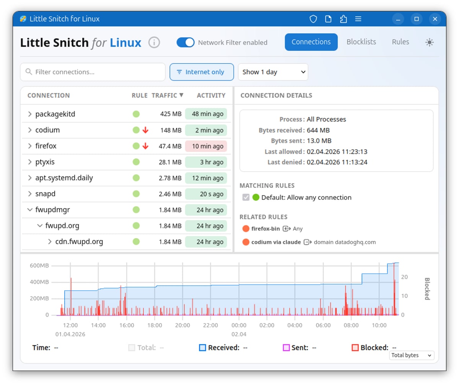Click the 10 min ago activity badge of firefox

(206, 146)
